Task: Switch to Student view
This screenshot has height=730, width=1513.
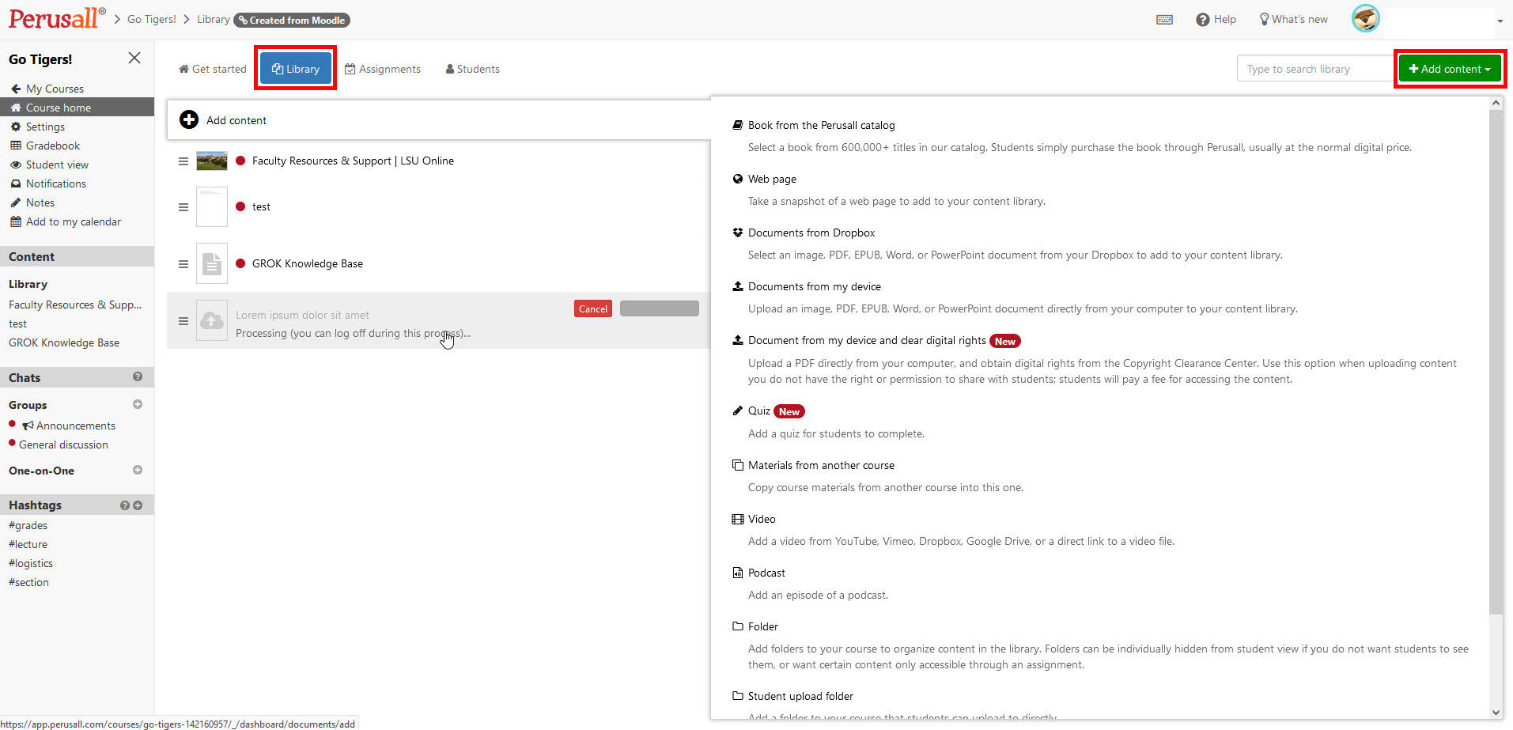Action: coord(49,165)
